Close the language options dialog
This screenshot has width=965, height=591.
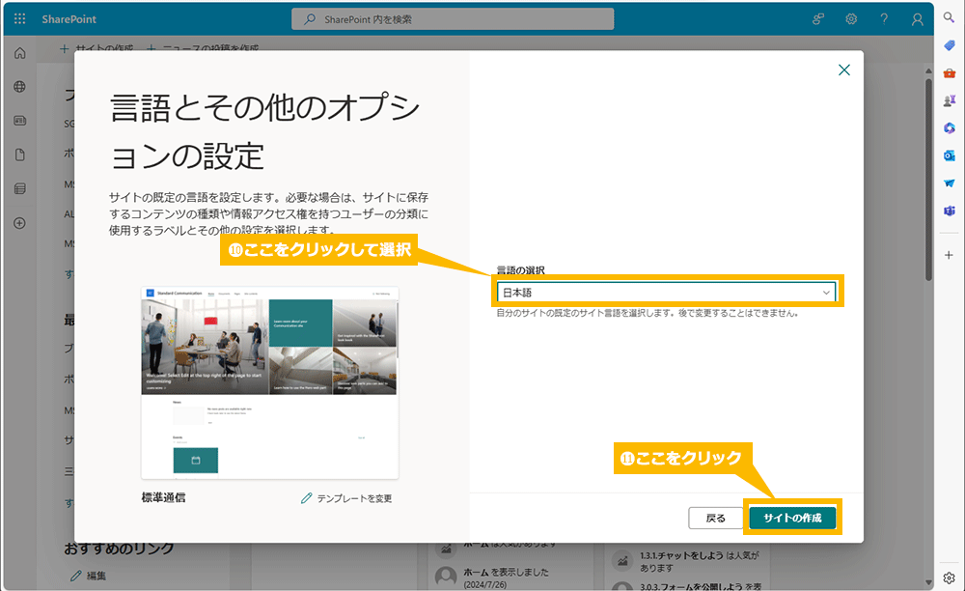tap(844, 70)
